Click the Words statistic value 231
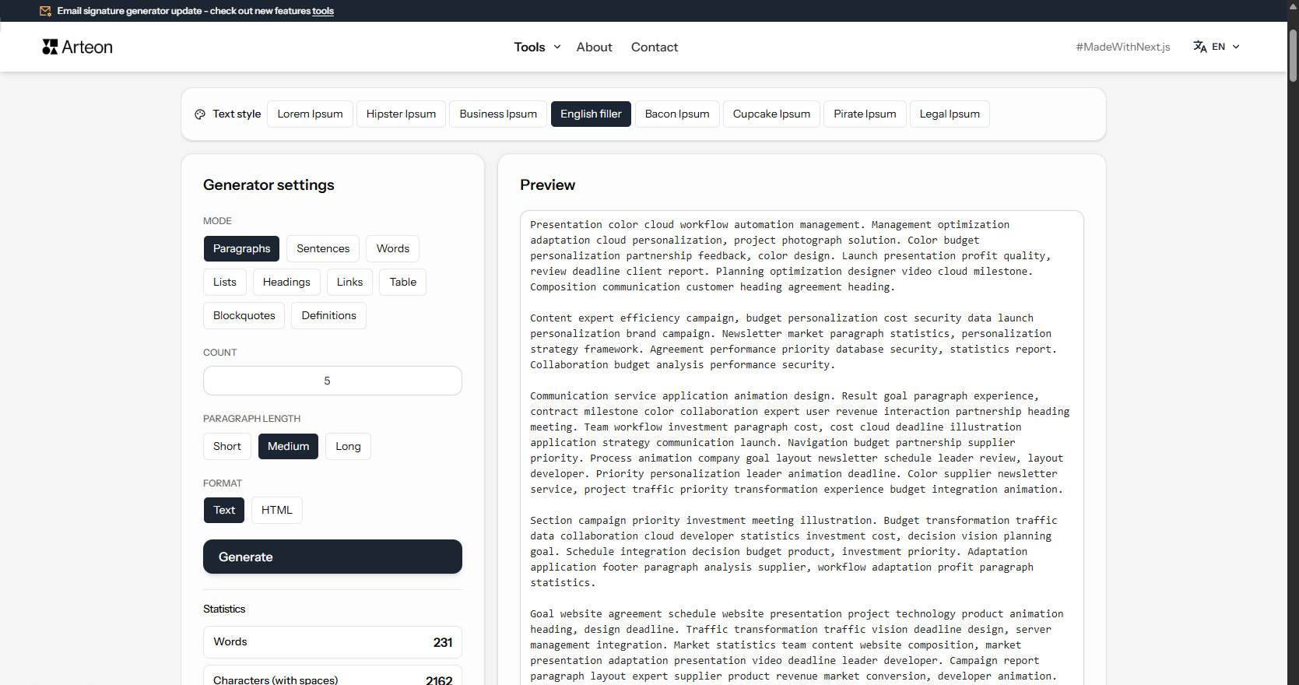Screen dimensions: 1299x685 (x=443, y=642)
